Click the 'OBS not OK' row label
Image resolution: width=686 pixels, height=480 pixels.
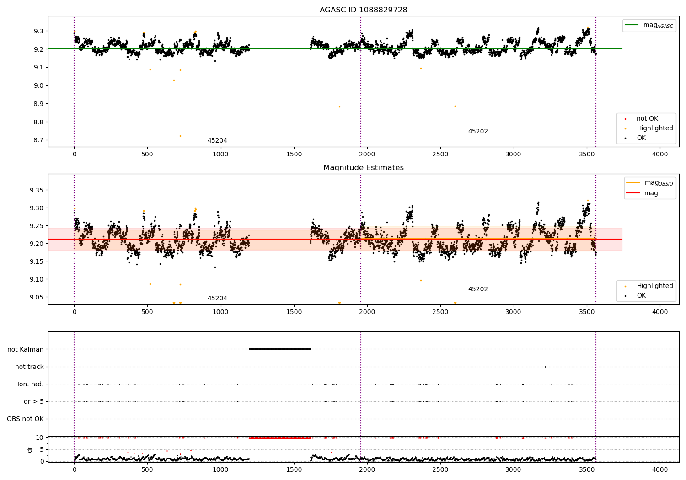tap(26, 419)
